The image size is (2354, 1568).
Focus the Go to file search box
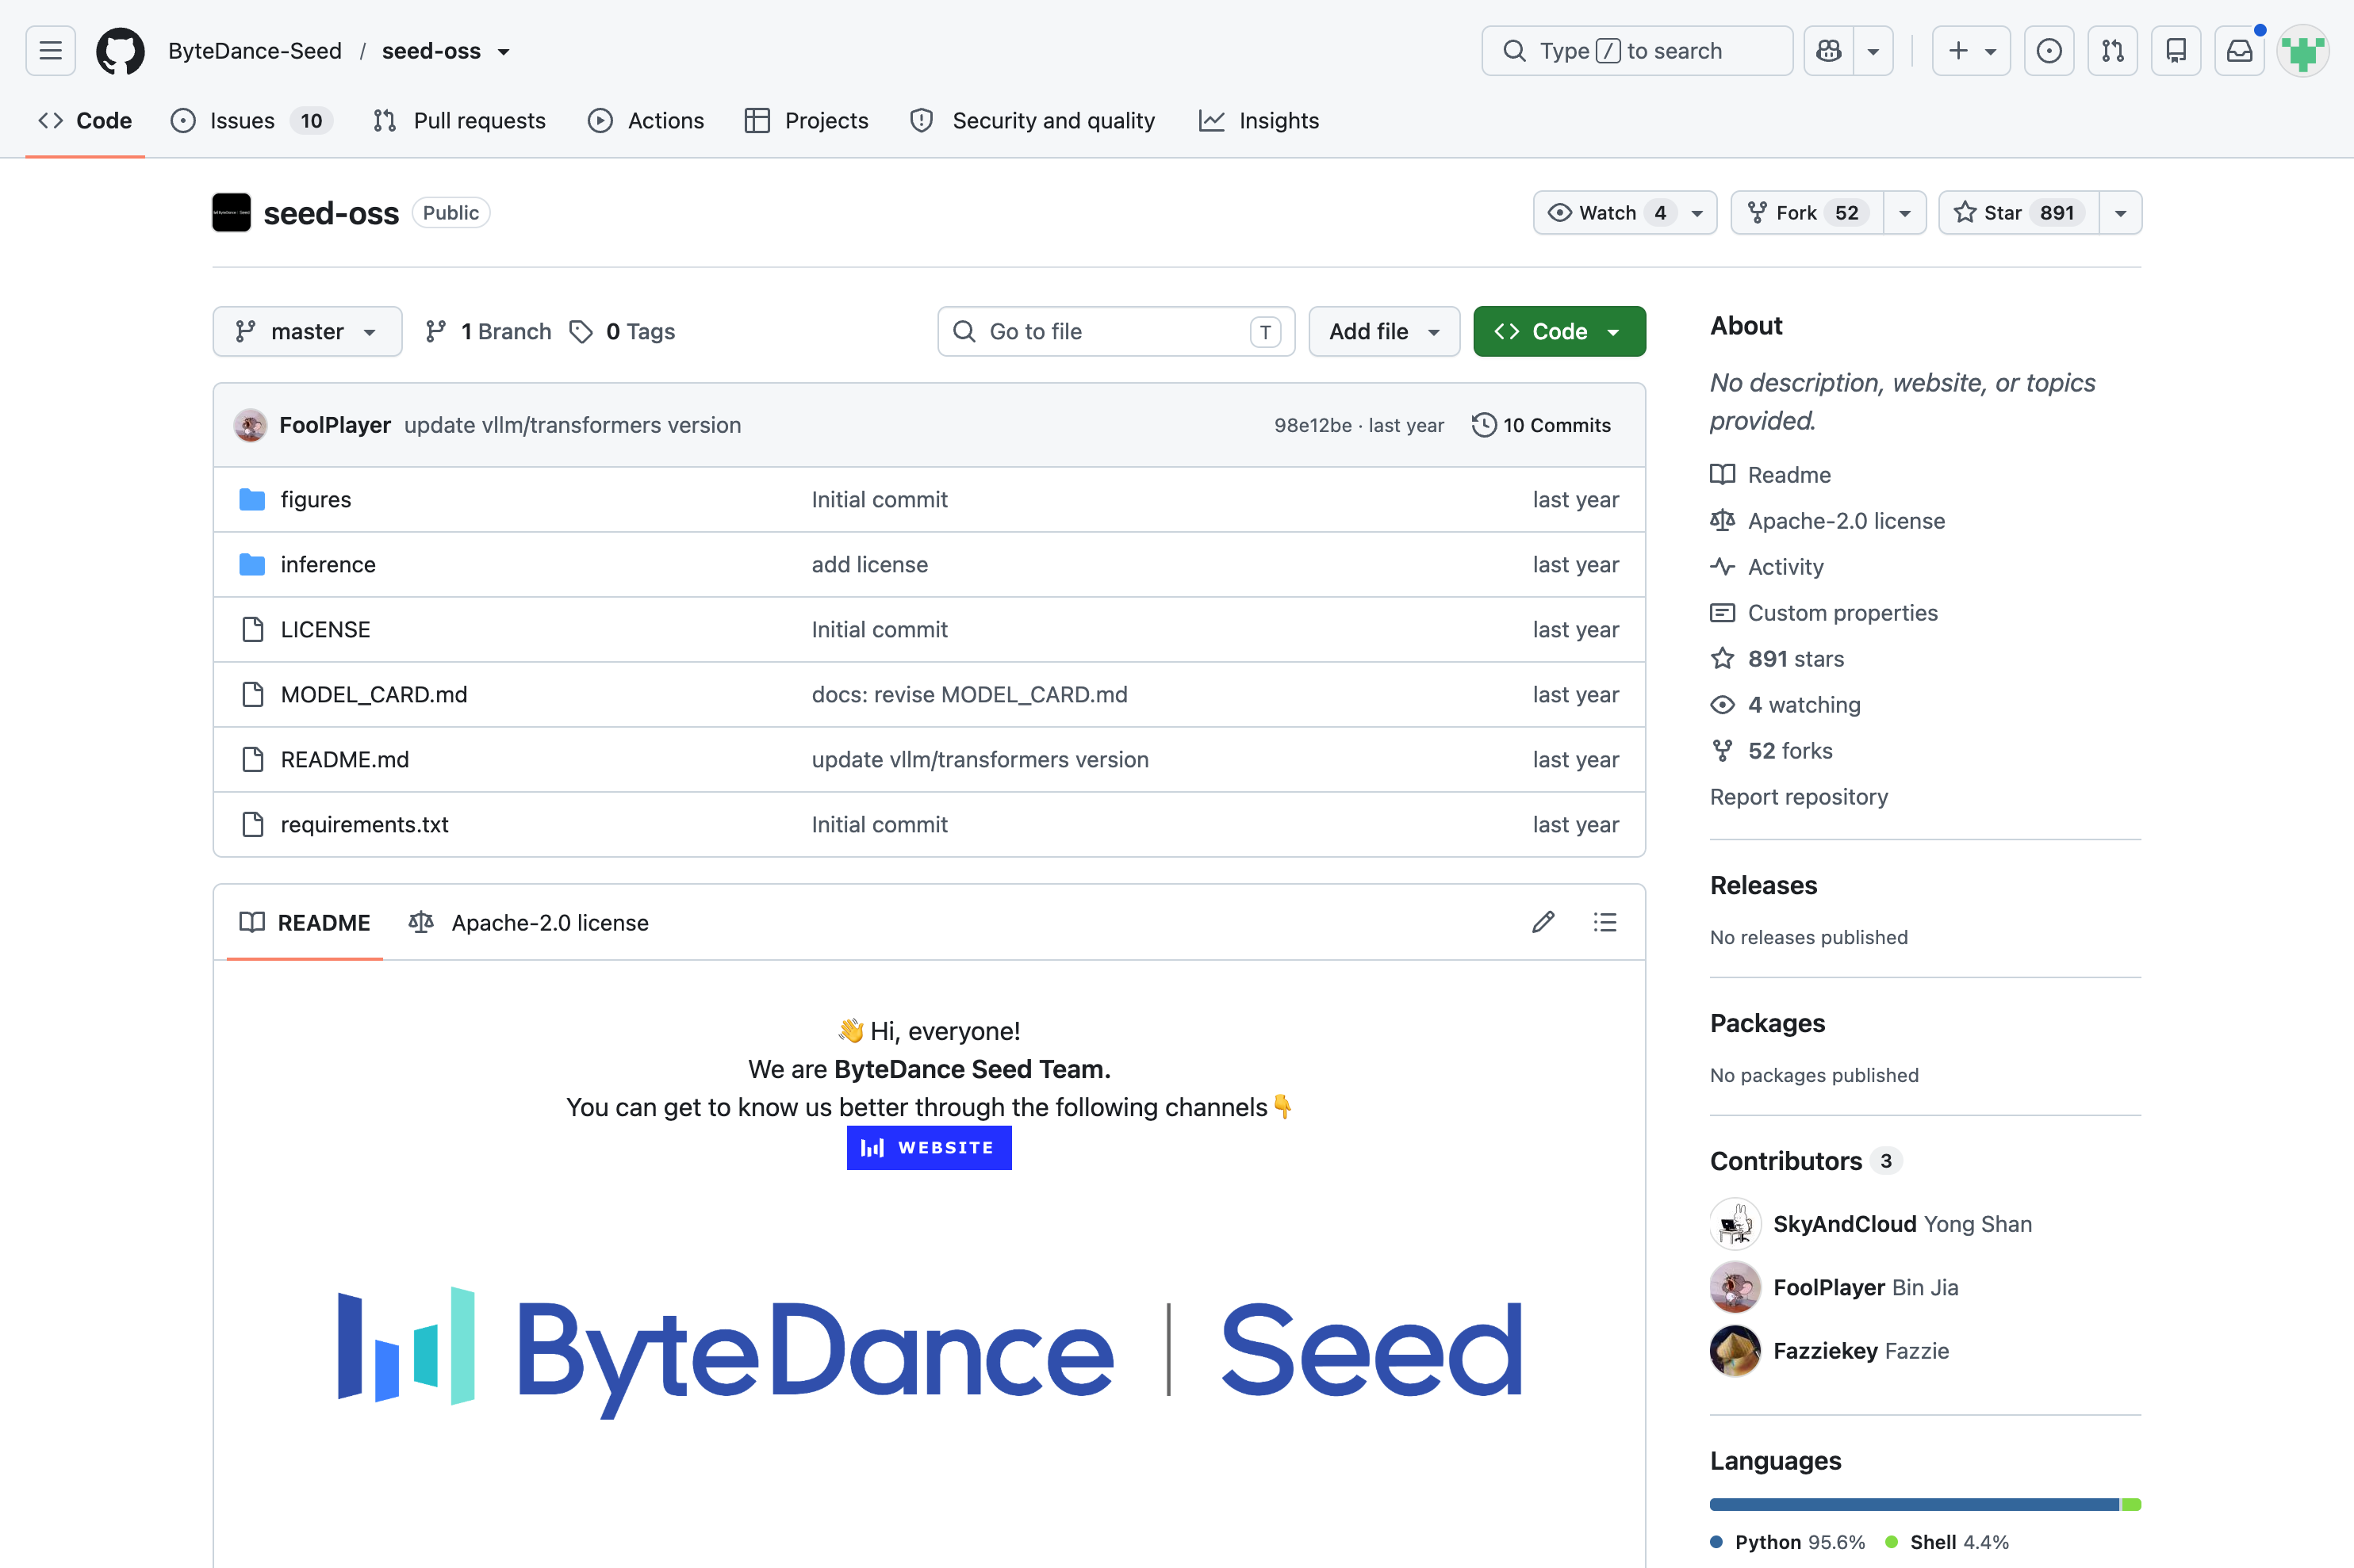(1115, 331)
